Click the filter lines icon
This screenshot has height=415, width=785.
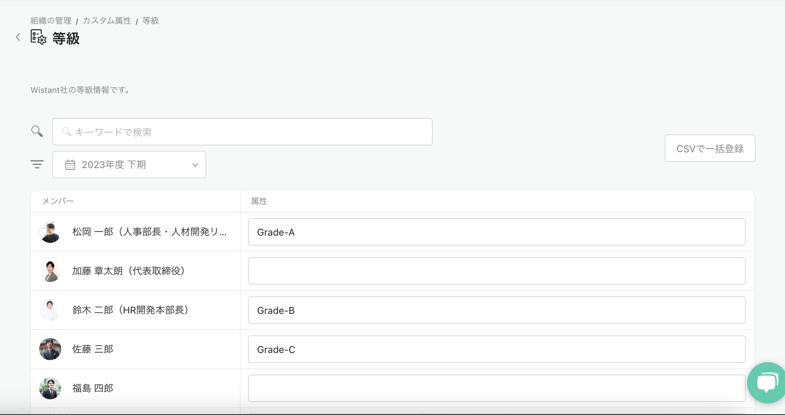pos(37,165)
